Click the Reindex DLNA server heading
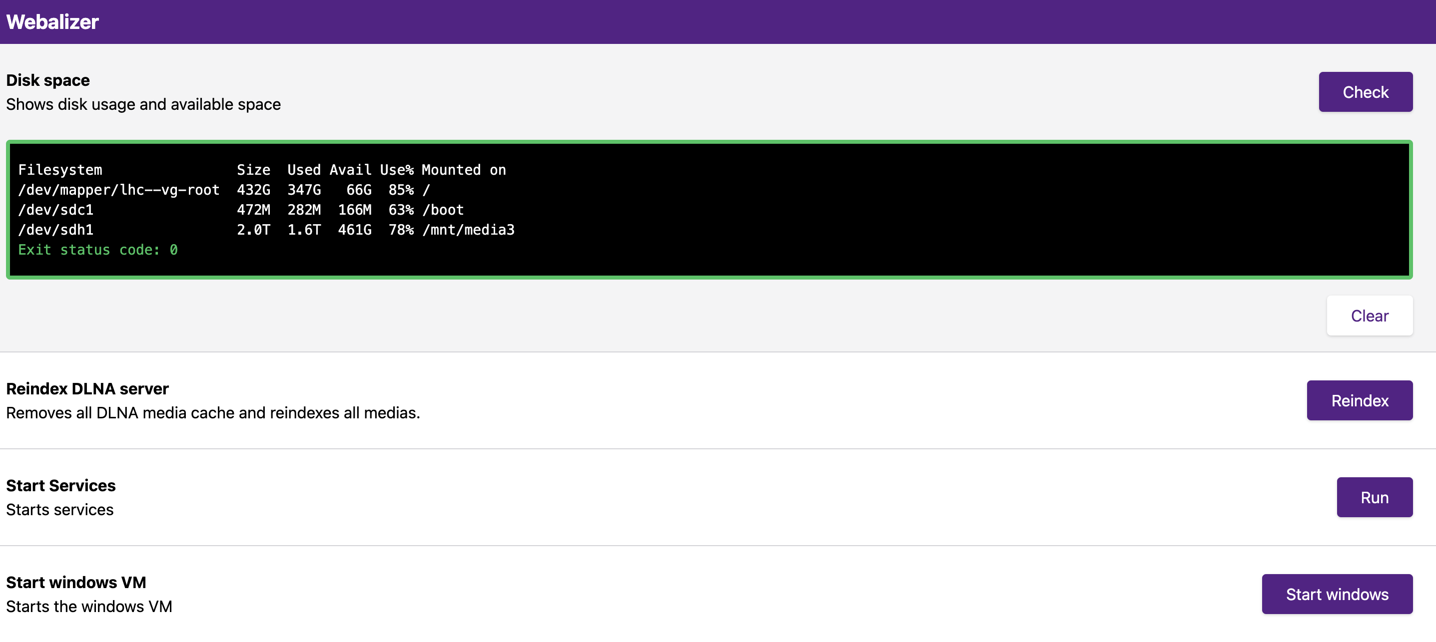The height and width of the screenshot is (642, 1436). pyautogui.click(x=87, y=389)
